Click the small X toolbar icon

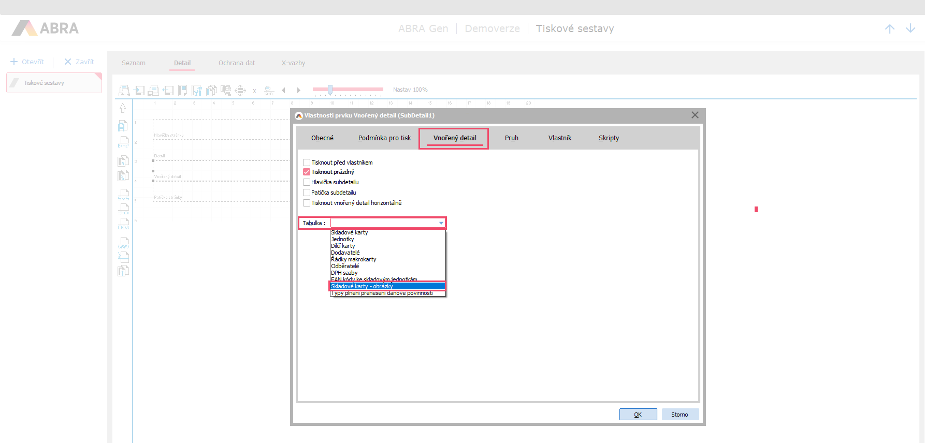point(254,91)
